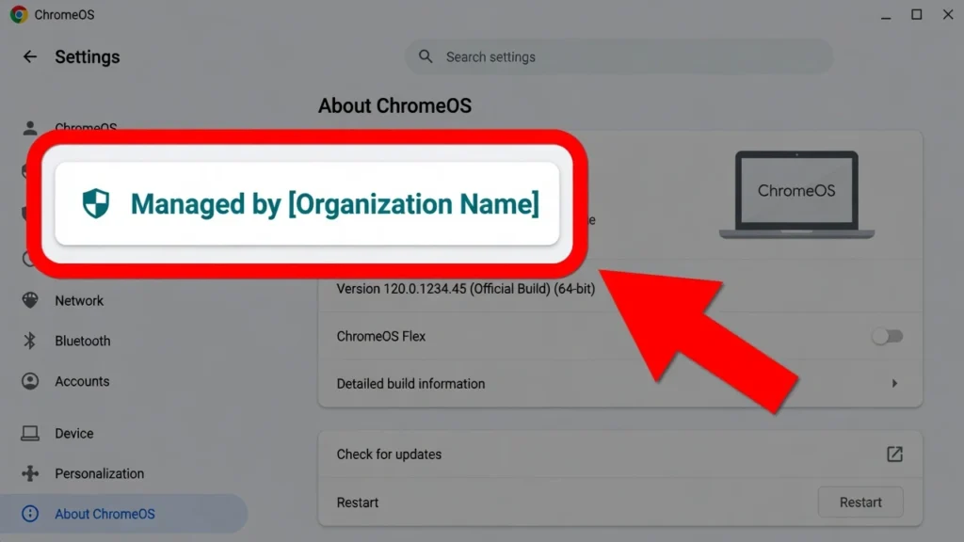
Task: Click the ChromeOS logo in title bar
Action: [x=19, y=14]
